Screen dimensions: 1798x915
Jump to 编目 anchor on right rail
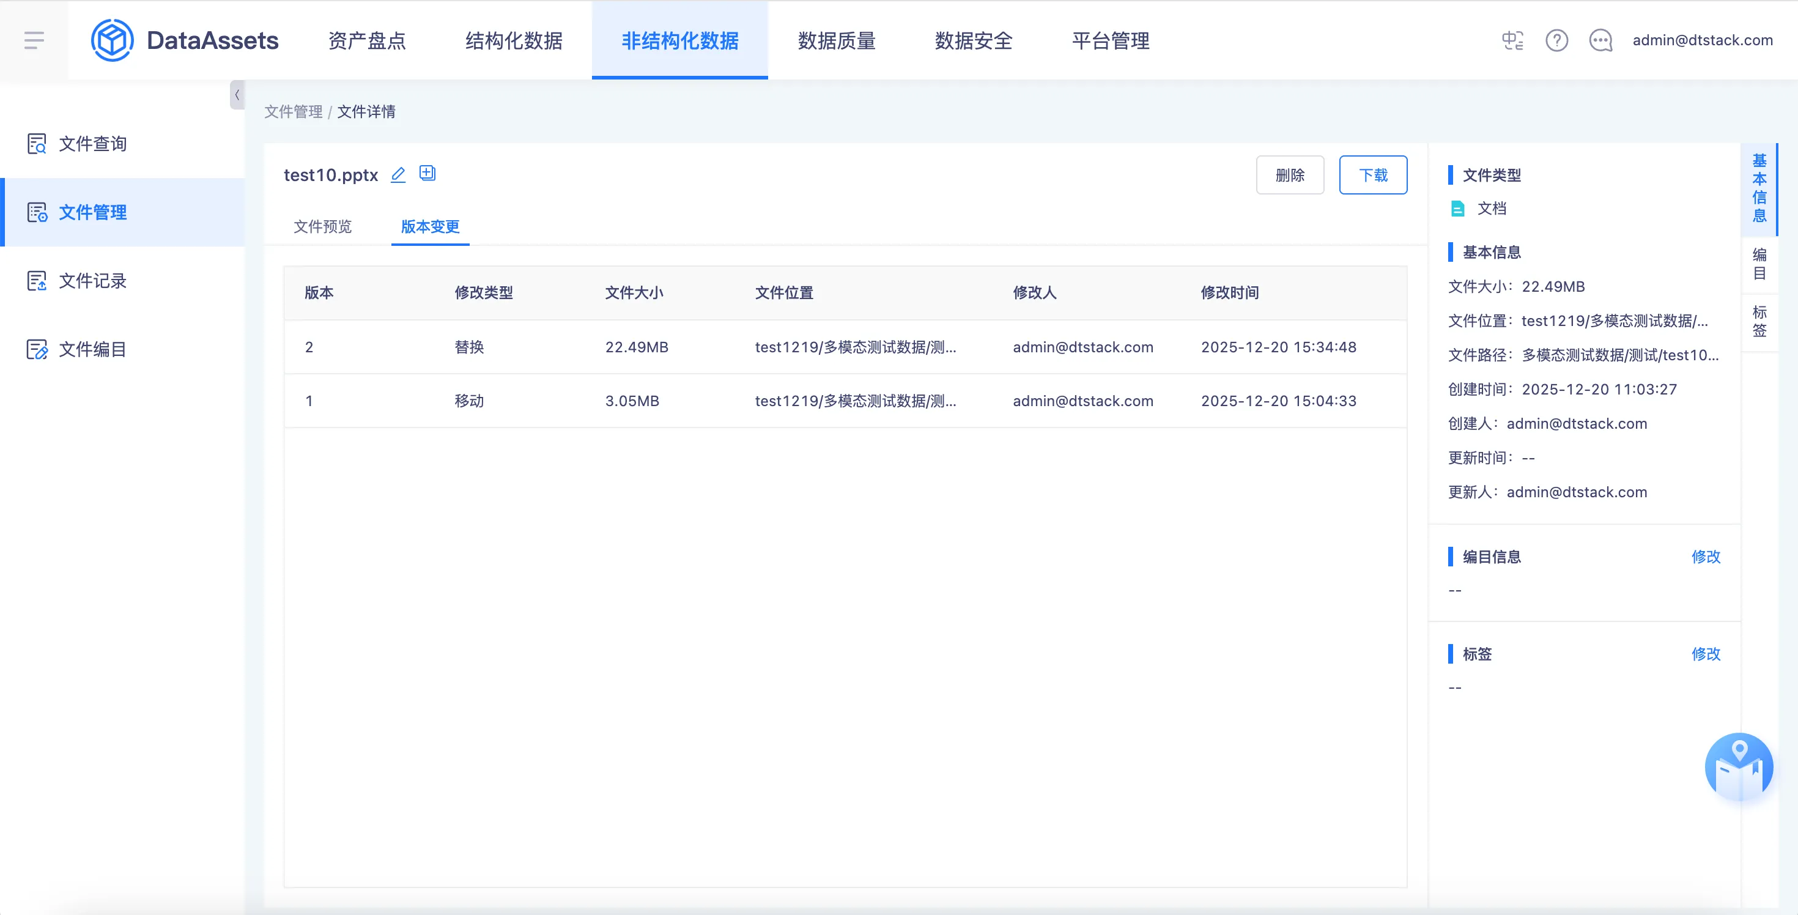[x=1759, y=264]
